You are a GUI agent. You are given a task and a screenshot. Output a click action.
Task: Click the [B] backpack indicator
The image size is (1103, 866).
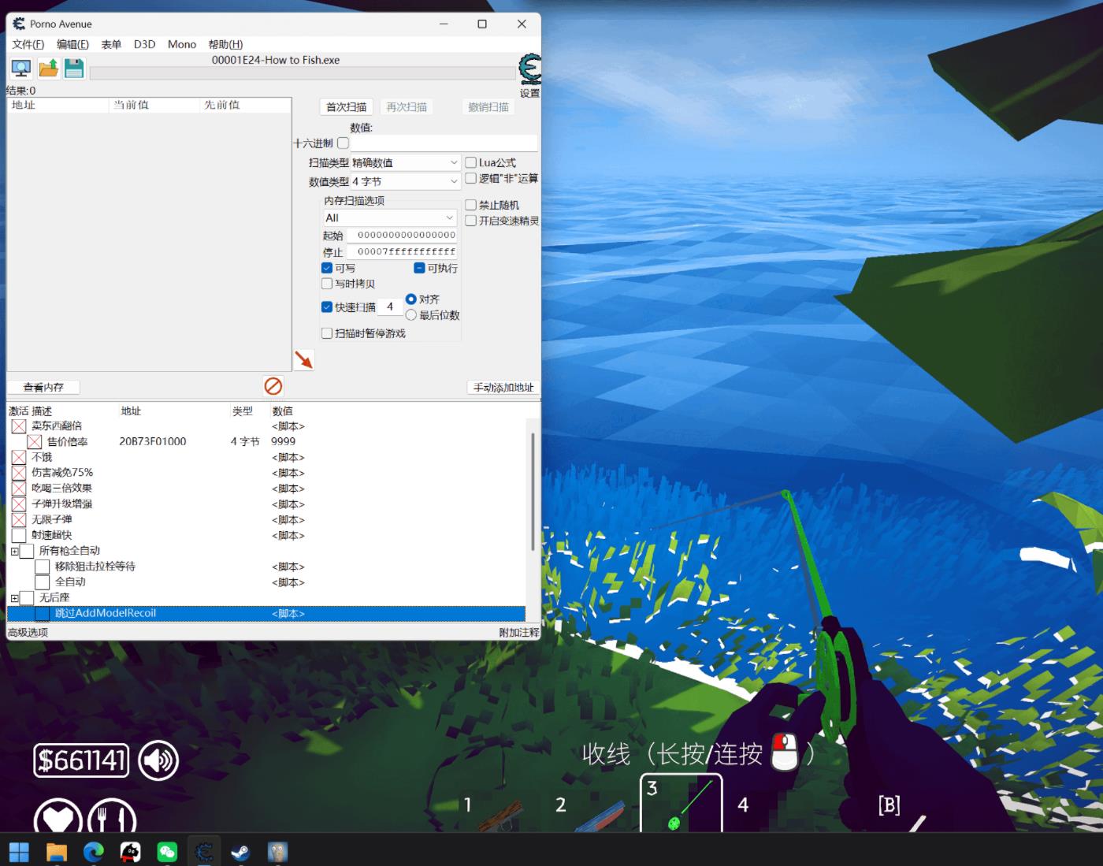point(889,805)
